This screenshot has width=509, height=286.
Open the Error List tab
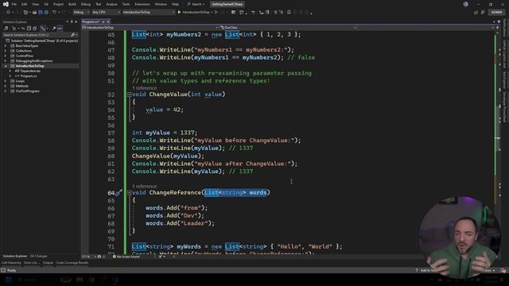point(32,263)
